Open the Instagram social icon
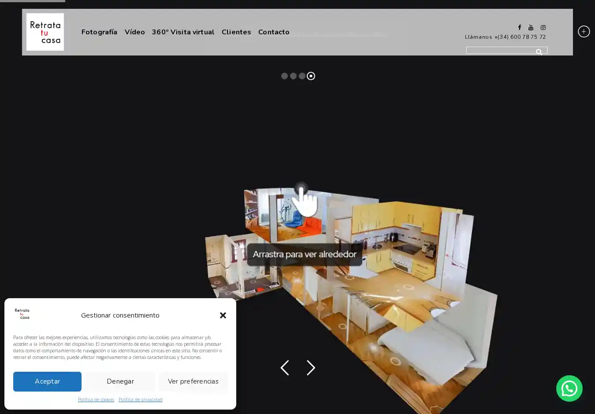The width and height of the screenshot is (595, 414). tap(543, 27)
